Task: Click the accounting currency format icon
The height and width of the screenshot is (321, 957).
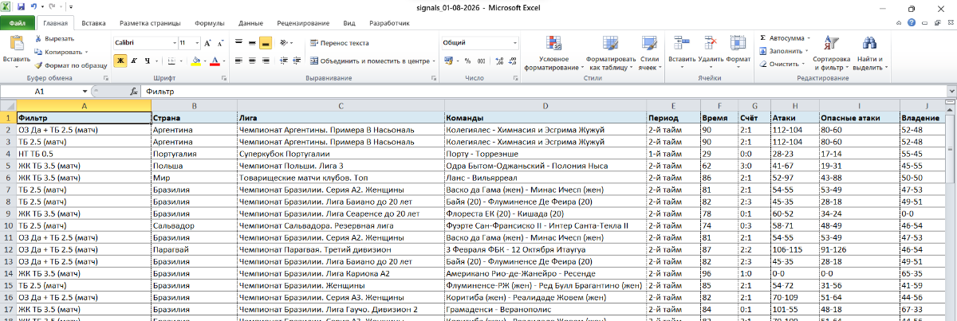Action: point(449,61)
